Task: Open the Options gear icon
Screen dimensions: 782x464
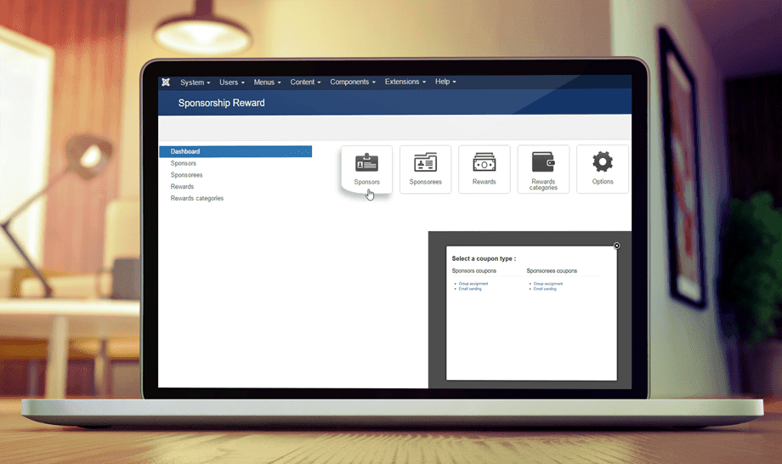Action: click(602, 168)
